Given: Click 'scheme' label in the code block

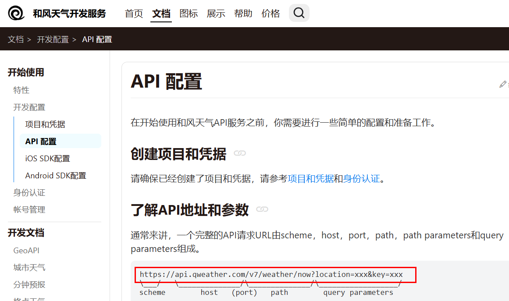Looking at the screenshot, I should click(152, 293).
